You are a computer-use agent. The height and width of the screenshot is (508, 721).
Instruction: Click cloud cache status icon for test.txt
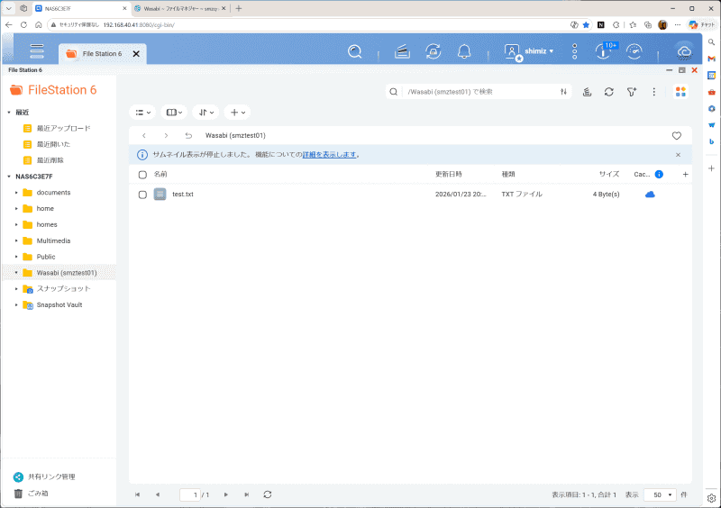click(x=650, y=195)
